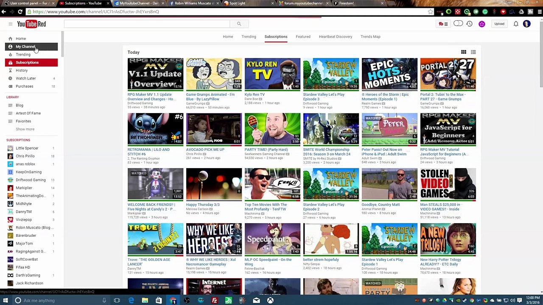543x305 pixels.
Task: Open Little Spencer subscription channel
Action: [31, 148]
